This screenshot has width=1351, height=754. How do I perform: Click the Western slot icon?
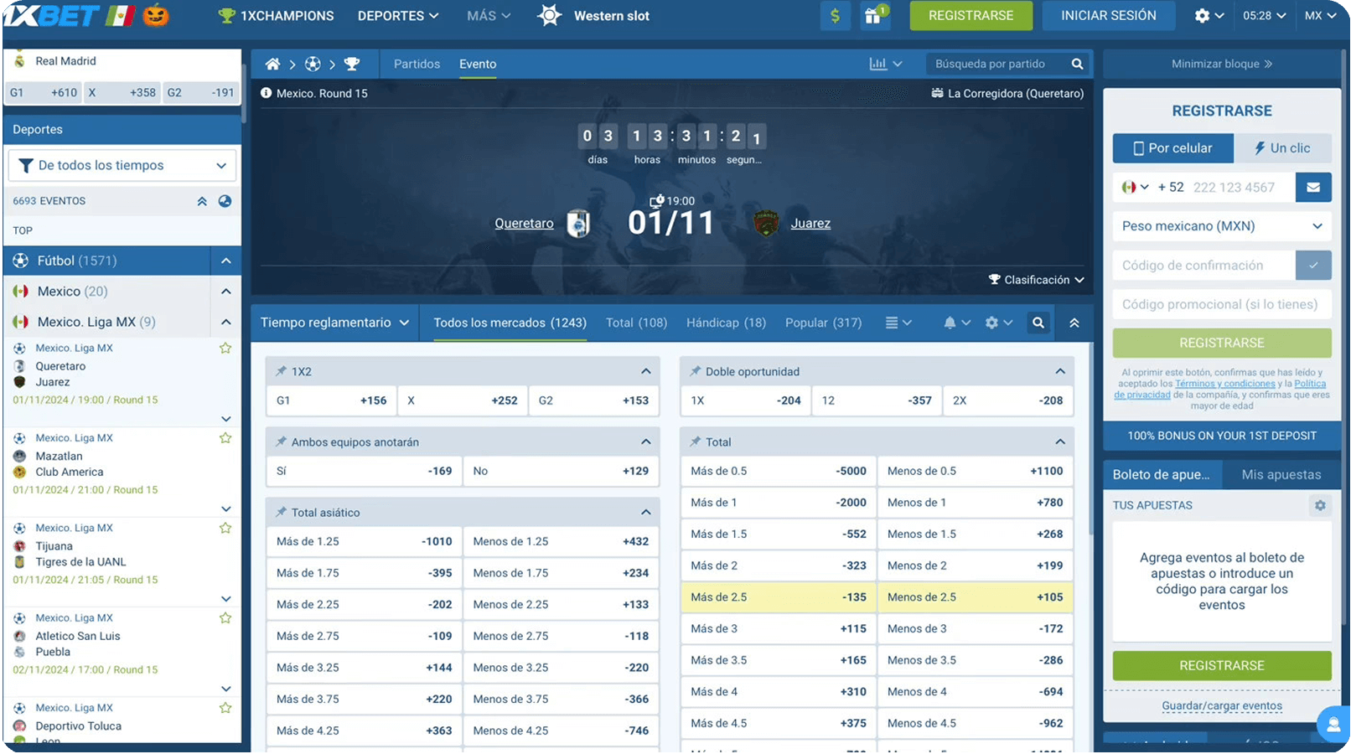click(549, 15)
